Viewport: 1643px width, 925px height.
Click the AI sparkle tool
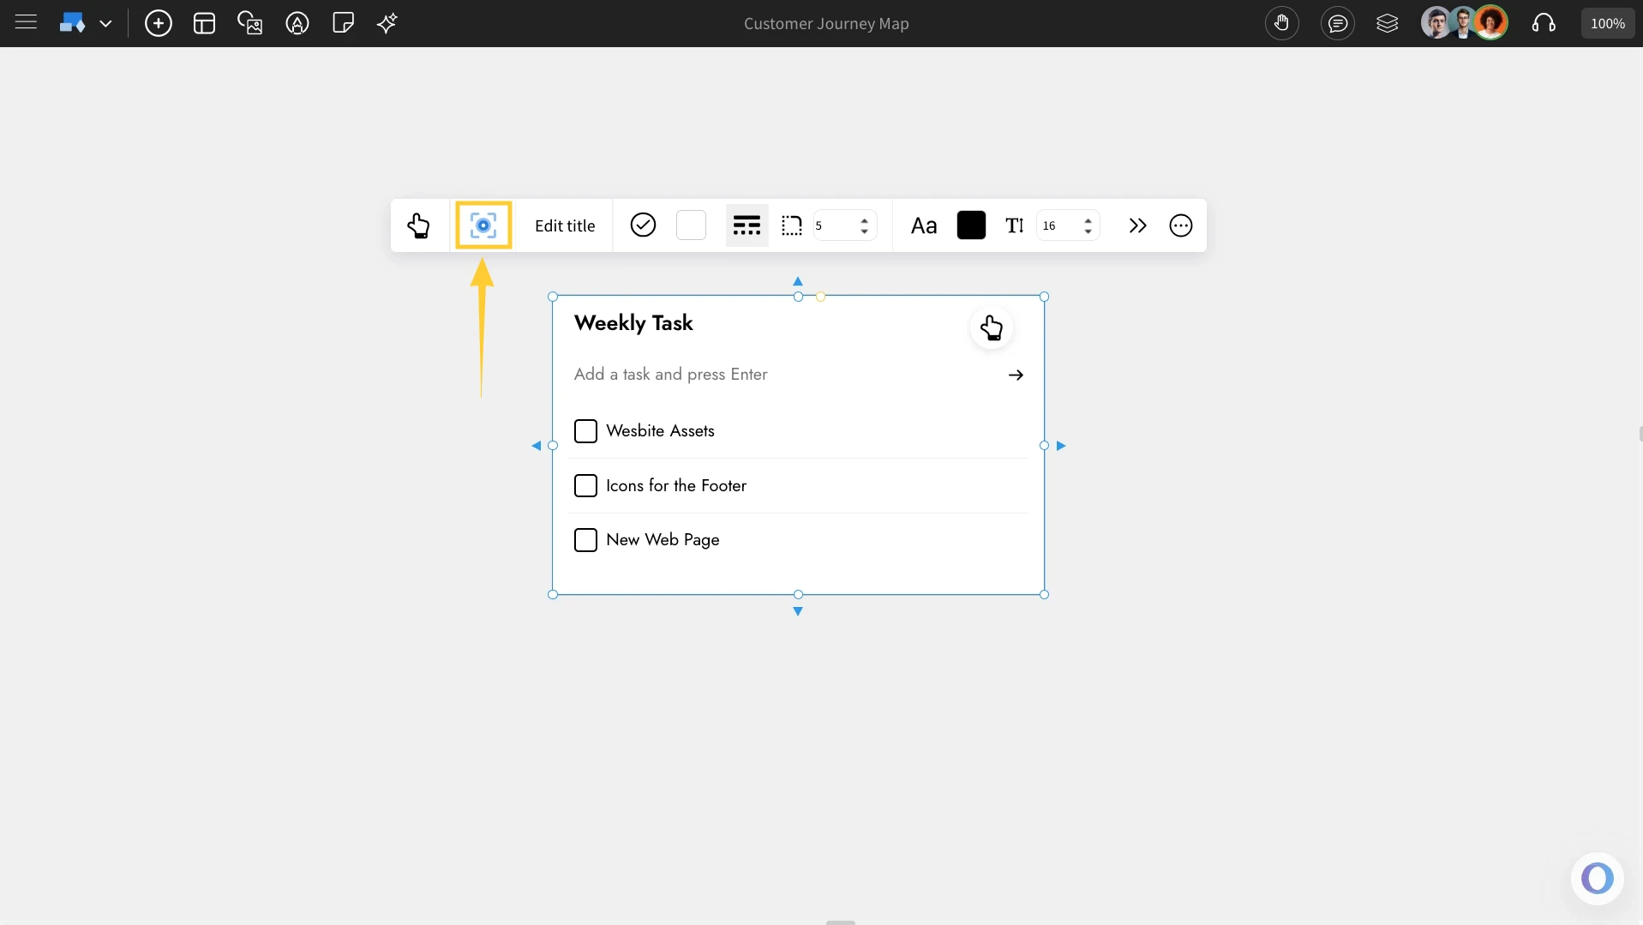(387, 23)
